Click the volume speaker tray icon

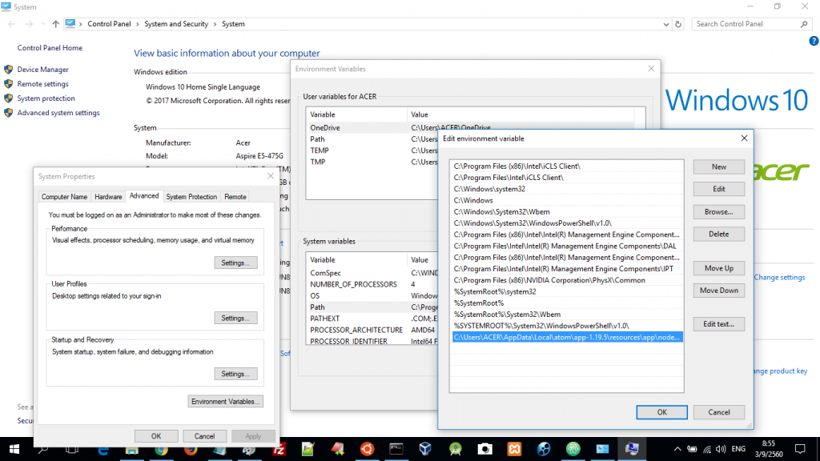point(721,449)
